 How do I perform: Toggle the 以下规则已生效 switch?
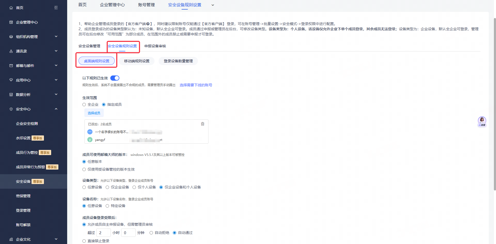click(x=115, y=78)
